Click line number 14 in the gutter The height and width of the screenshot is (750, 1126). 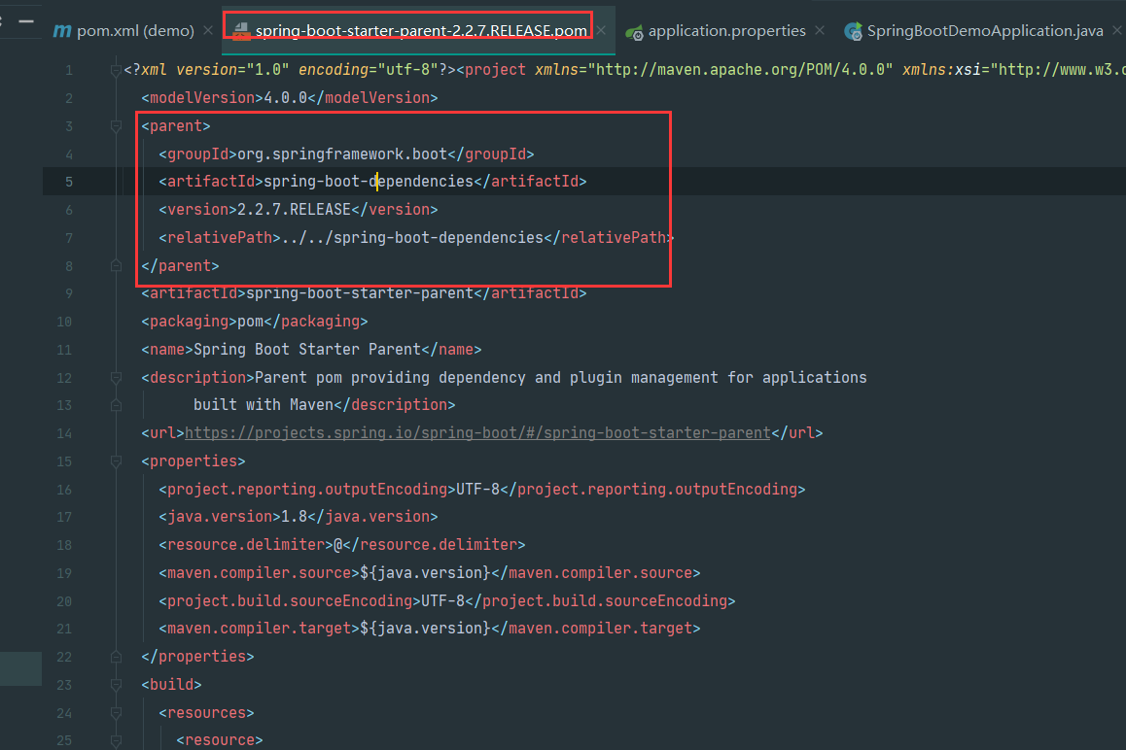[64, 433]
